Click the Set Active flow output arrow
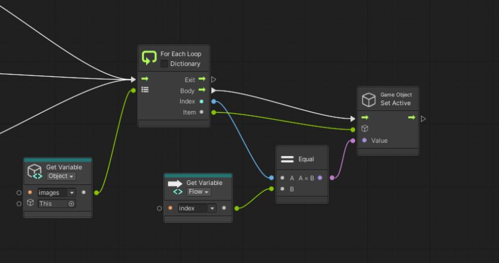This screenshot has width=499, height=263. pyautogui.click(x=412, y=117)
